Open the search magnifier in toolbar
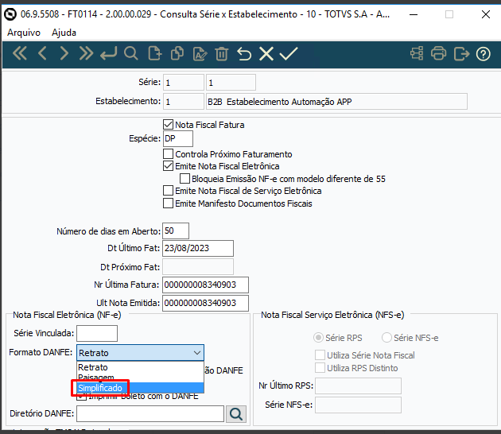 pyautogui.click(x=131, y=53)
